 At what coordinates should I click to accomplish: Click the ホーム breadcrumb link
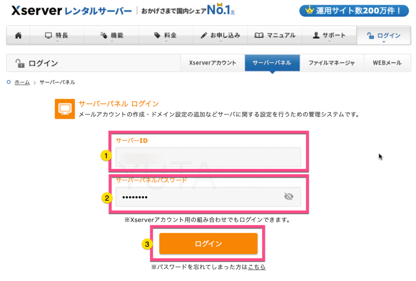coord(22,82)
